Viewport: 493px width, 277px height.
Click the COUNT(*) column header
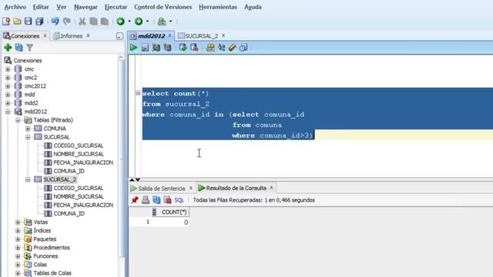(170, 212)
